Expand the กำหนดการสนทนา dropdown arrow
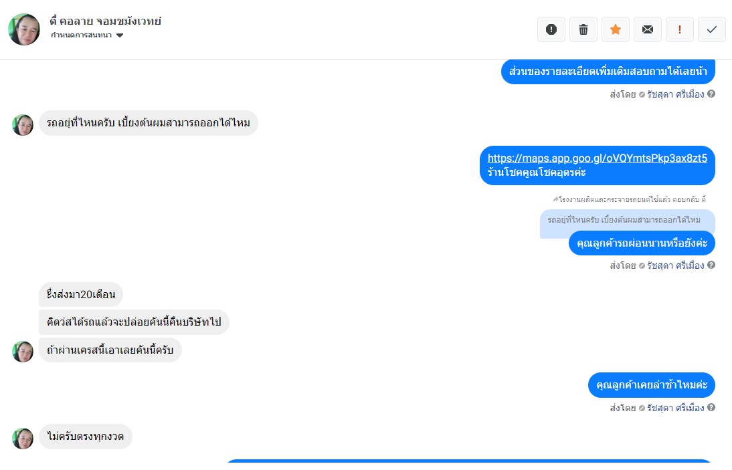The height and width of the screenshot is (470, 732). (x=120, y=35)
